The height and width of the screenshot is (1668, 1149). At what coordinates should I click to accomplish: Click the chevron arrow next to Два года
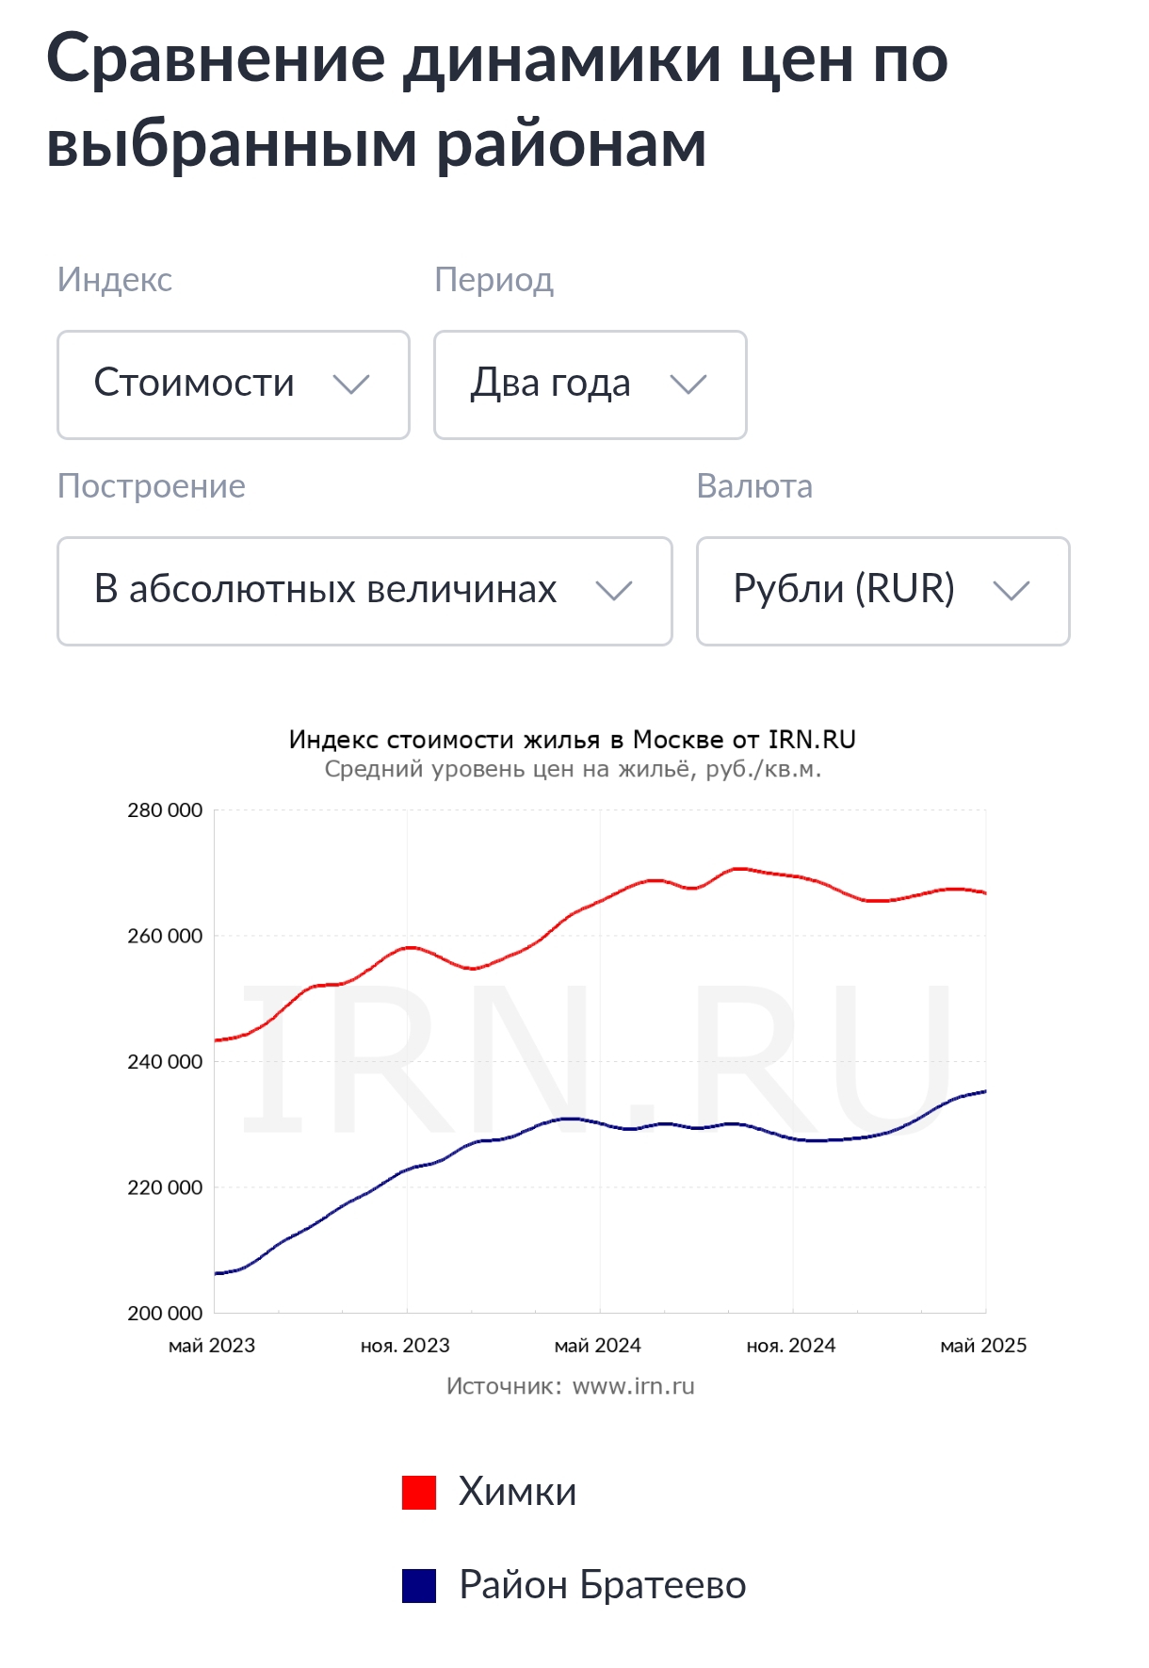click(x=688, y=384)
